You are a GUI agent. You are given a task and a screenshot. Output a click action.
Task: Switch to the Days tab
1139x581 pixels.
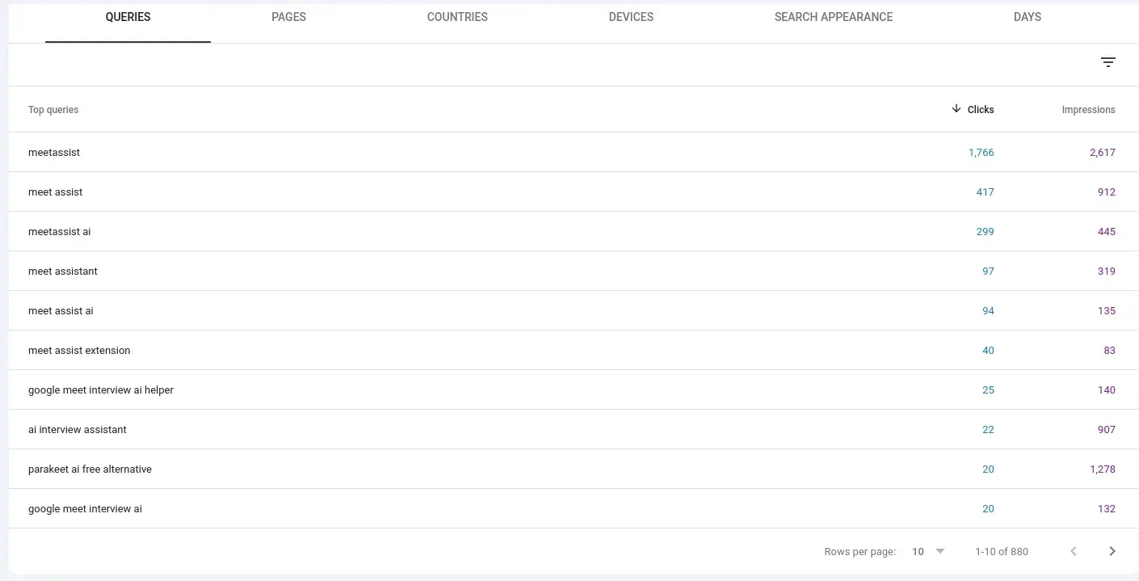[x=1028, y=17]
